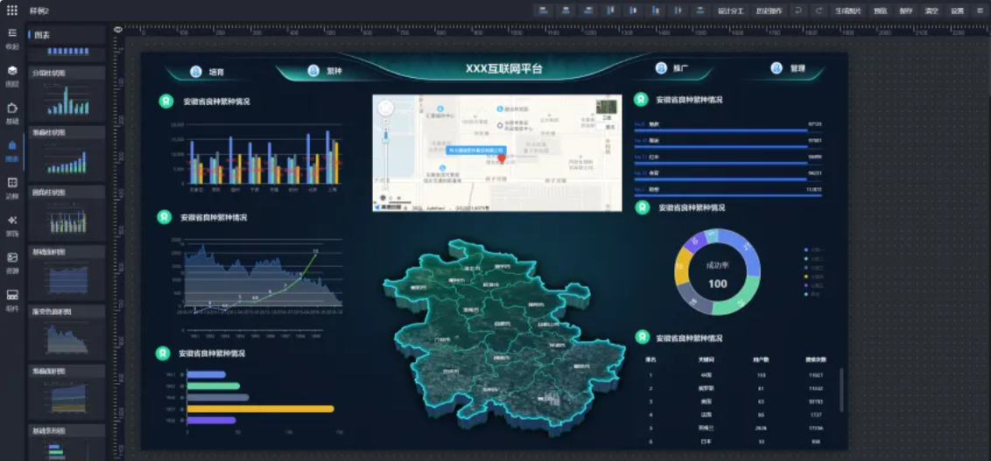Select the 圆角柱状图 chart thumbnail
991x461 pixels.
coord(67,213)
